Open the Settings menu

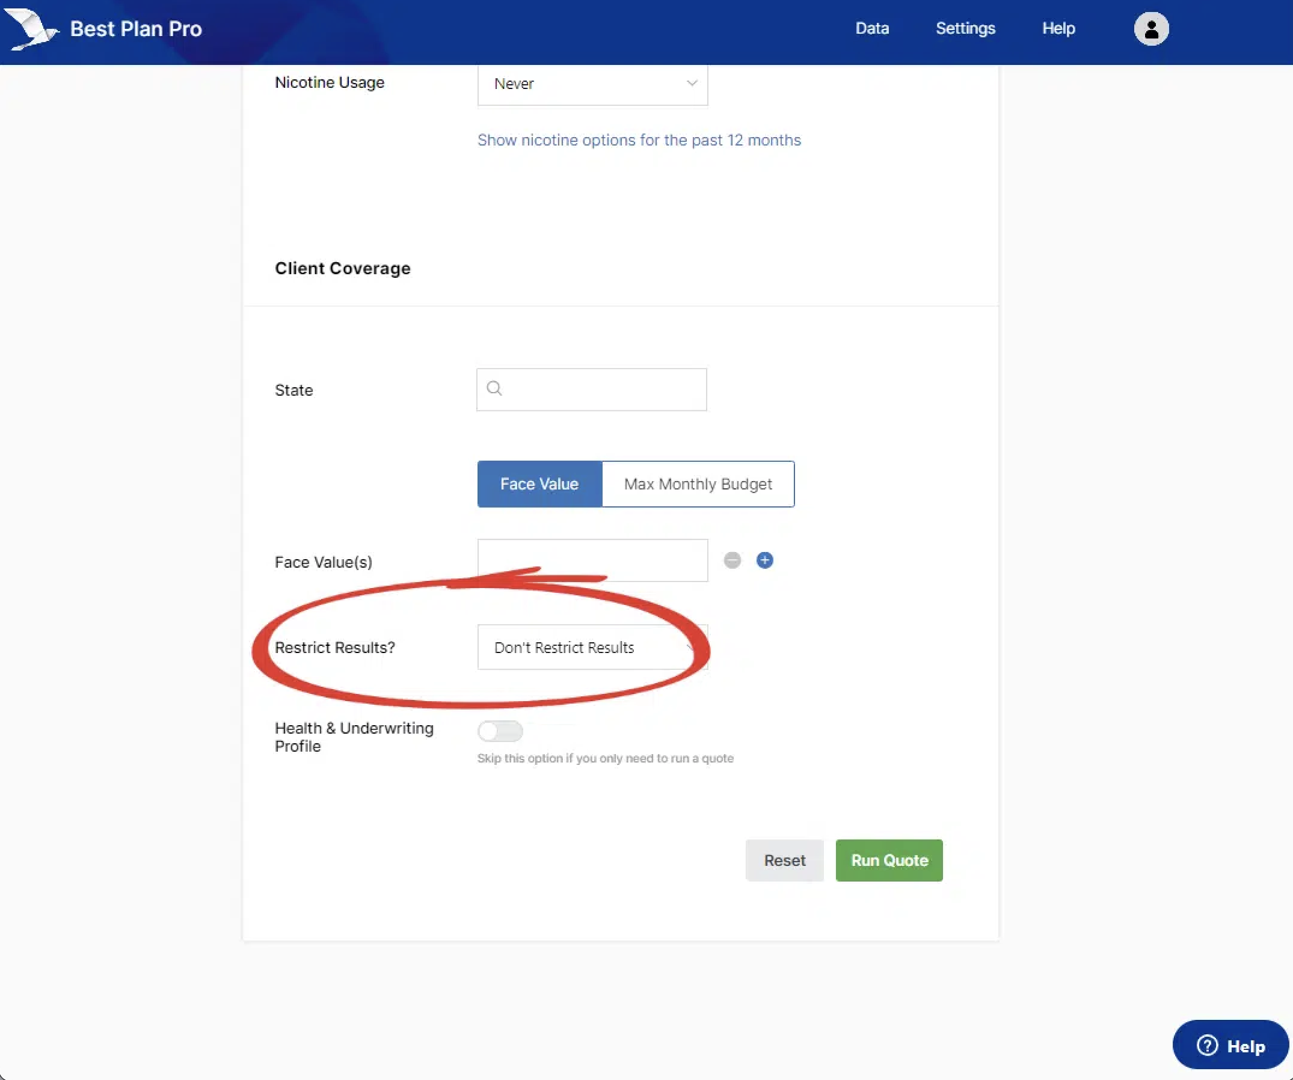click(x=965, y=28)
